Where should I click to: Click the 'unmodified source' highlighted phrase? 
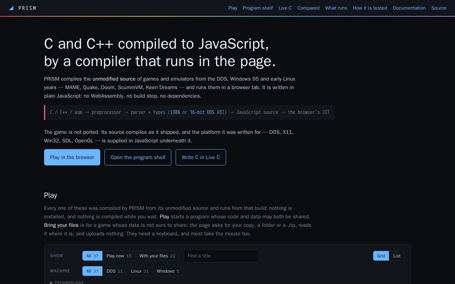click(x=114, y=79)
